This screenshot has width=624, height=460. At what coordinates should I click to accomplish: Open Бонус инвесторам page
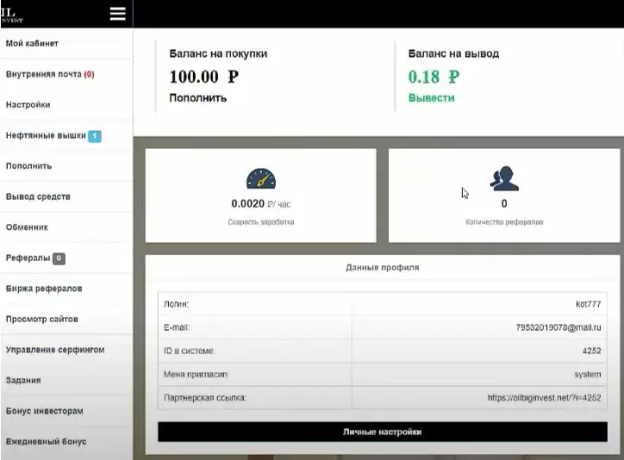45,411
